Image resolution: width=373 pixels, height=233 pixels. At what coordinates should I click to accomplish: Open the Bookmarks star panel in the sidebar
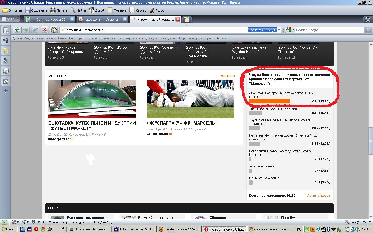click(x=6, y=30)
